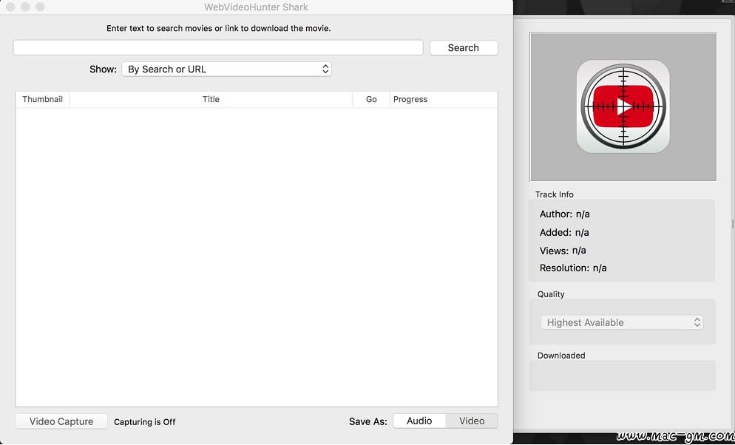Click the Thumbnail column header
This screenshot has width=735, height=445.
[42, 99]
